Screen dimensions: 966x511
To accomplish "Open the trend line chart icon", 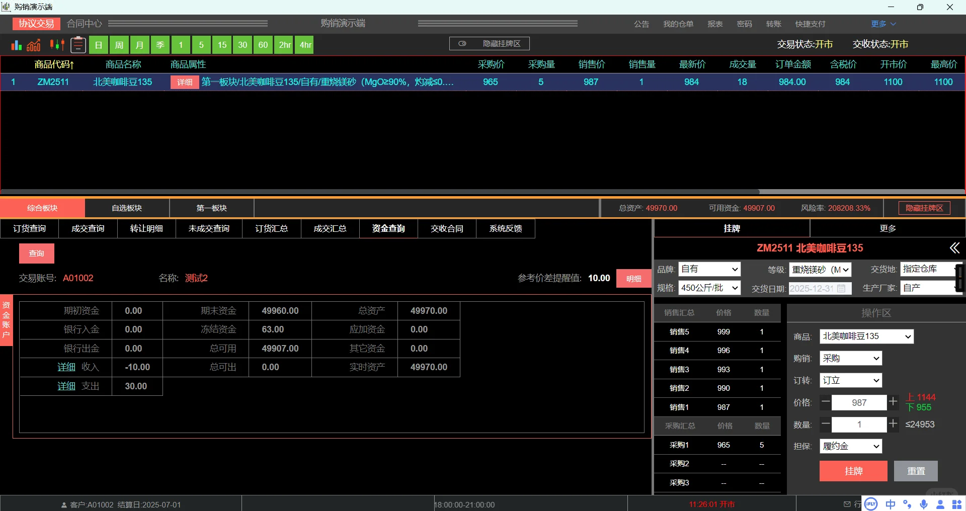I will coord(34,45).
